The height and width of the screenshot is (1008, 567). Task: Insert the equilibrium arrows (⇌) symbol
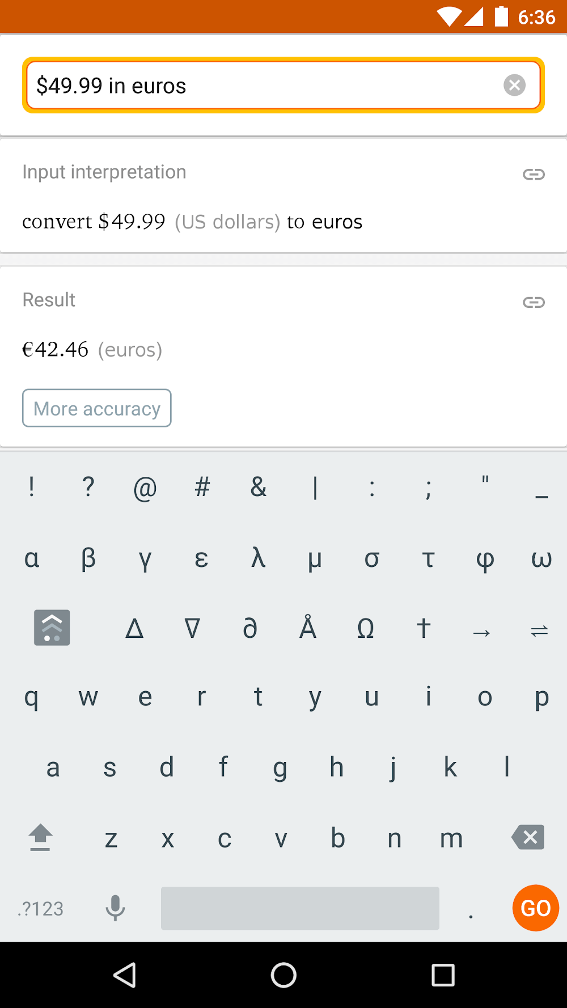[x=539, y=630]
